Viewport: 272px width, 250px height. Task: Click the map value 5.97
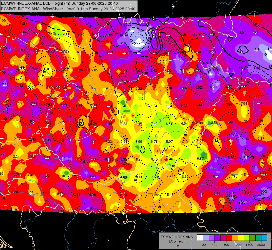pos(169,142)
